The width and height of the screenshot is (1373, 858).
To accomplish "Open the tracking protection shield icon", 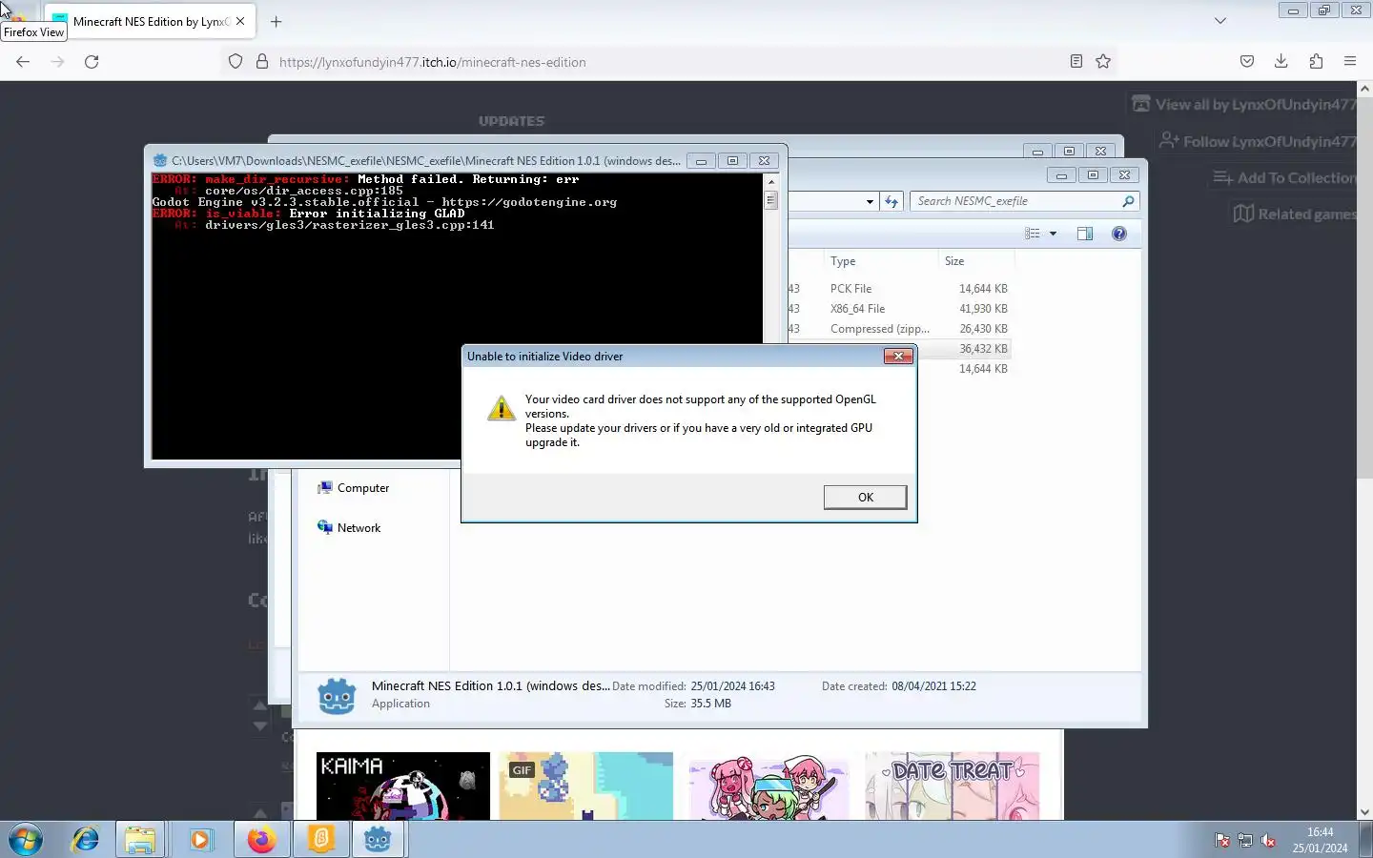I will point(236,62).
